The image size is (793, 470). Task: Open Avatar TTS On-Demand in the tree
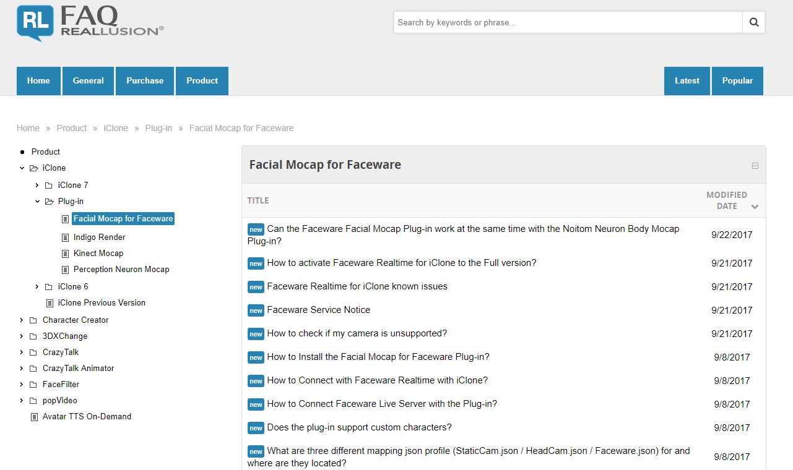click(x=87, y=416)
